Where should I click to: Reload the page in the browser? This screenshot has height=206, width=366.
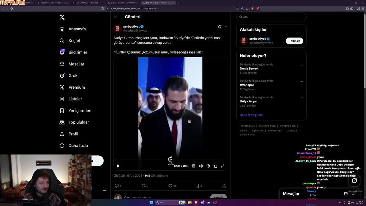tap(11, 9)
